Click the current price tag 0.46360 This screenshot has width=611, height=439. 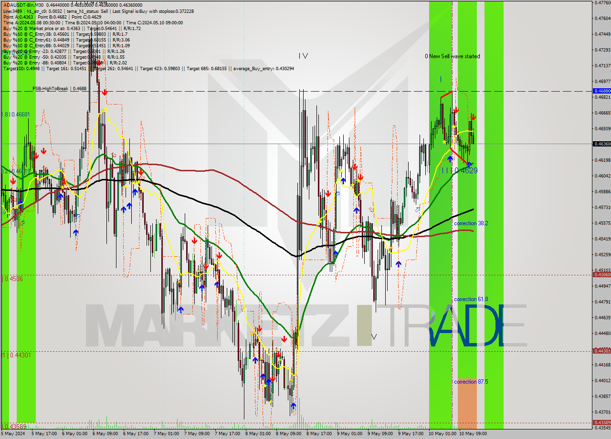pos(601,144)
